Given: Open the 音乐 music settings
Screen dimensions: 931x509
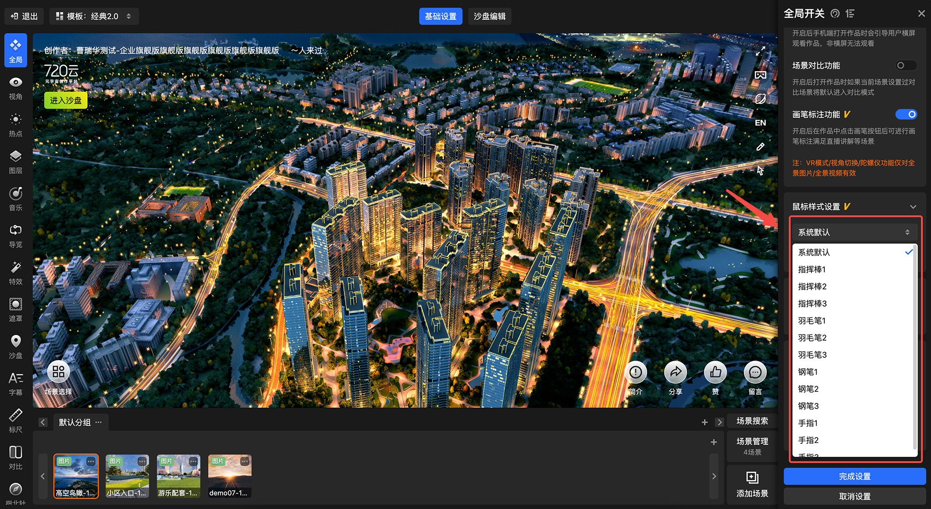Looking at the screenshot, I should (15, 198).
